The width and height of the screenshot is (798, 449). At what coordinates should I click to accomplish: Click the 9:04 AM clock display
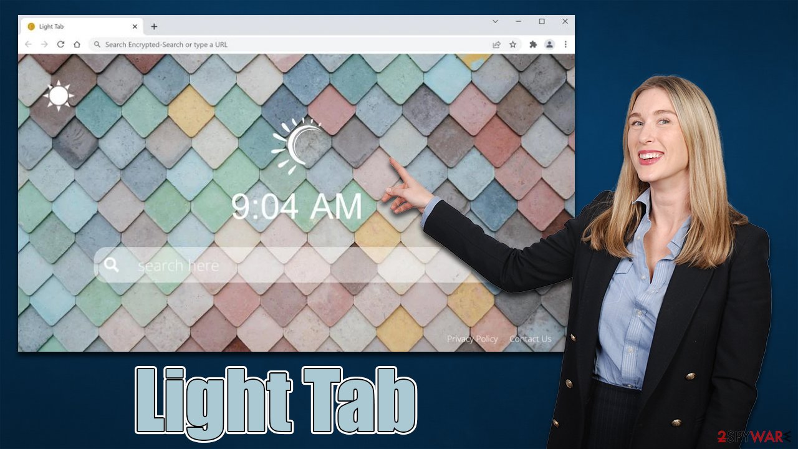297,206
